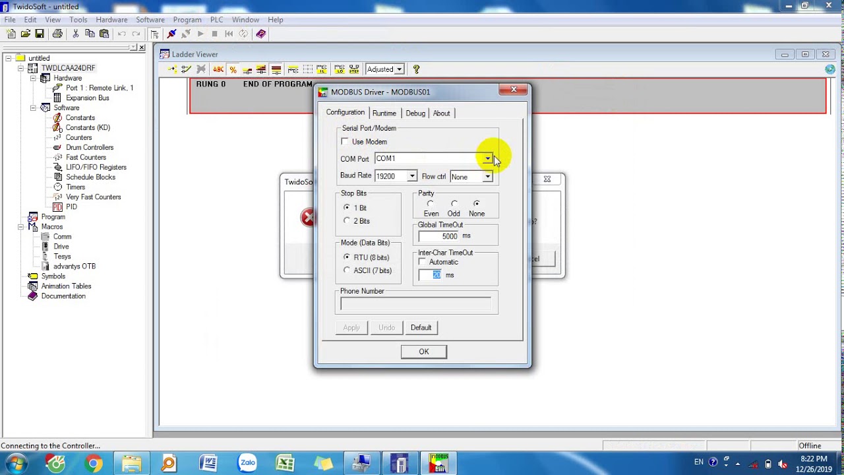
Task: Click the ABC icon in Ladder Viewer
Action: 218,69
